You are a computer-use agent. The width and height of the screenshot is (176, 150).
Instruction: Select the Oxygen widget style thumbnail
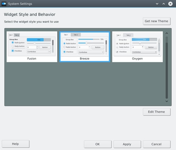[x=137, y=47]
